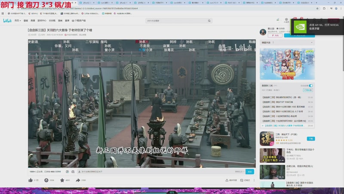Open the 三国:谋定天下 game icon
The height and width of the screenshot is (194, 344).
pos(267,138)
